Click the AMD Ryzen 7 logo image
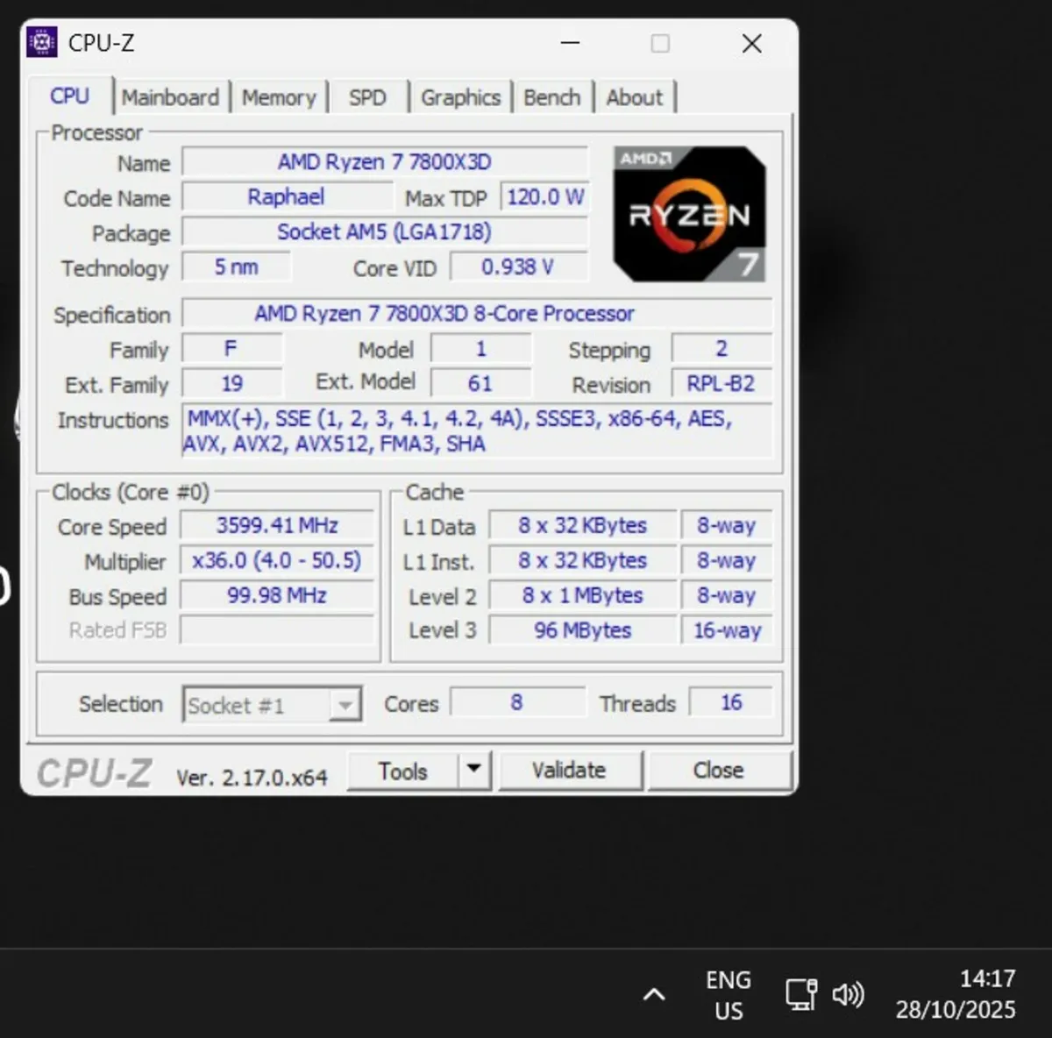The height and width of the screenshot is (1038, 1052). tap(689, 213)
